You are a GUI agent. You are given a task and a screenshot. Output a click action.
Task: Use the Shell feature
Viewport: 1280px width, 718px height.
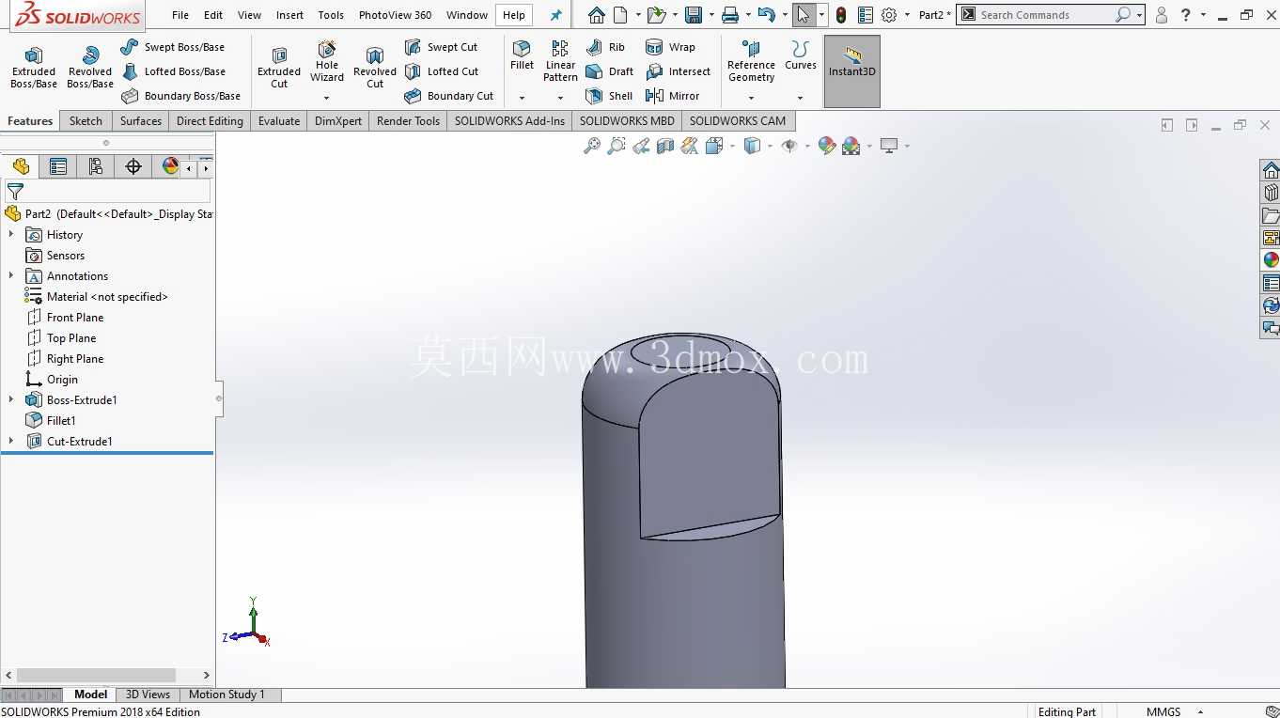[609, 96]
